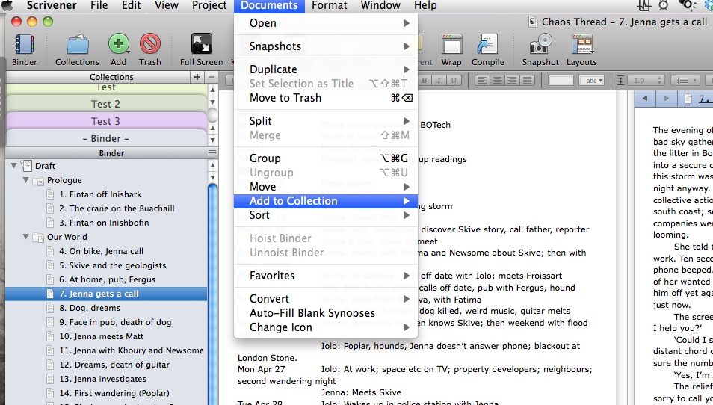Click Time Machine icon in menu bar

point(664,5)
